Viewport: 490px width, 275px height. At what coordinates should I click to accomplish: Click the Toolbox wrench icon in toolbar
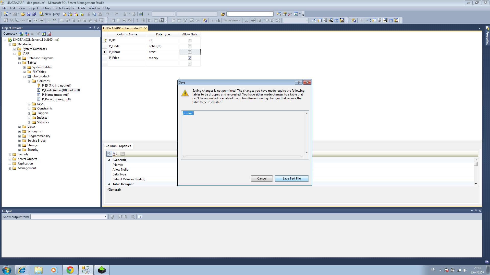[x=290, y=14]
